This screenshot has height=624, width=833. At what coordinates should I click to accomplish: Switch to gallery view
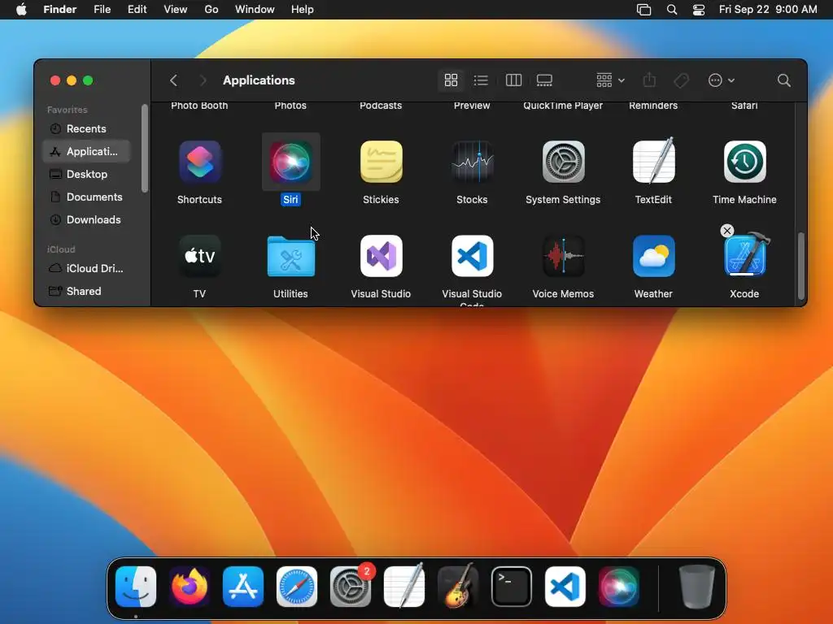point(544,80)
